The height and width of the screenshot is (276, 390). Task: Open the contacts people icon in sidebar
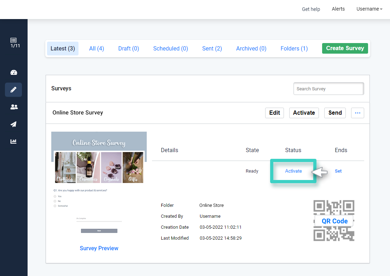(14, 107)
